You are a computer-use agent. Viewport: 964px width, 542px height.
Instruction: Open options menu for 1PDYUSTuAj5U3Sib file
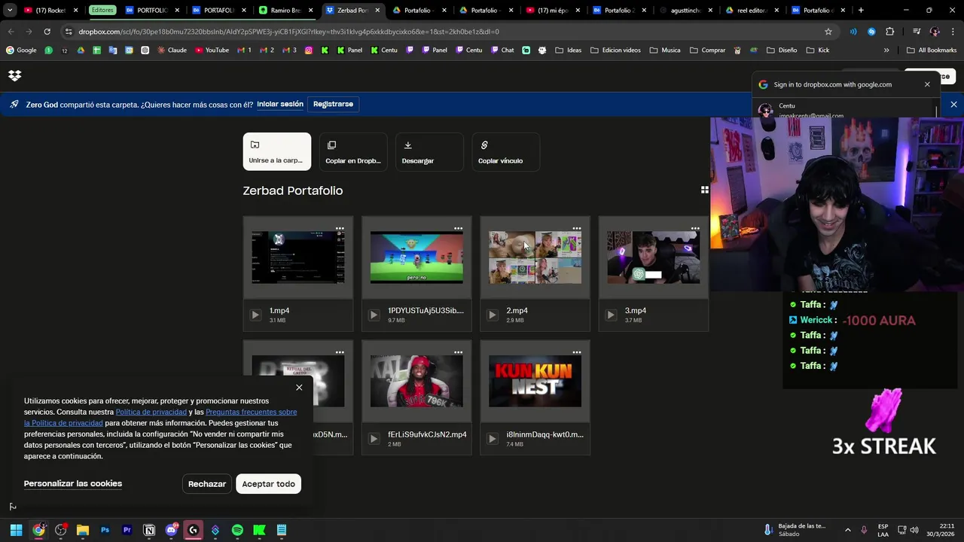[458, 228]
